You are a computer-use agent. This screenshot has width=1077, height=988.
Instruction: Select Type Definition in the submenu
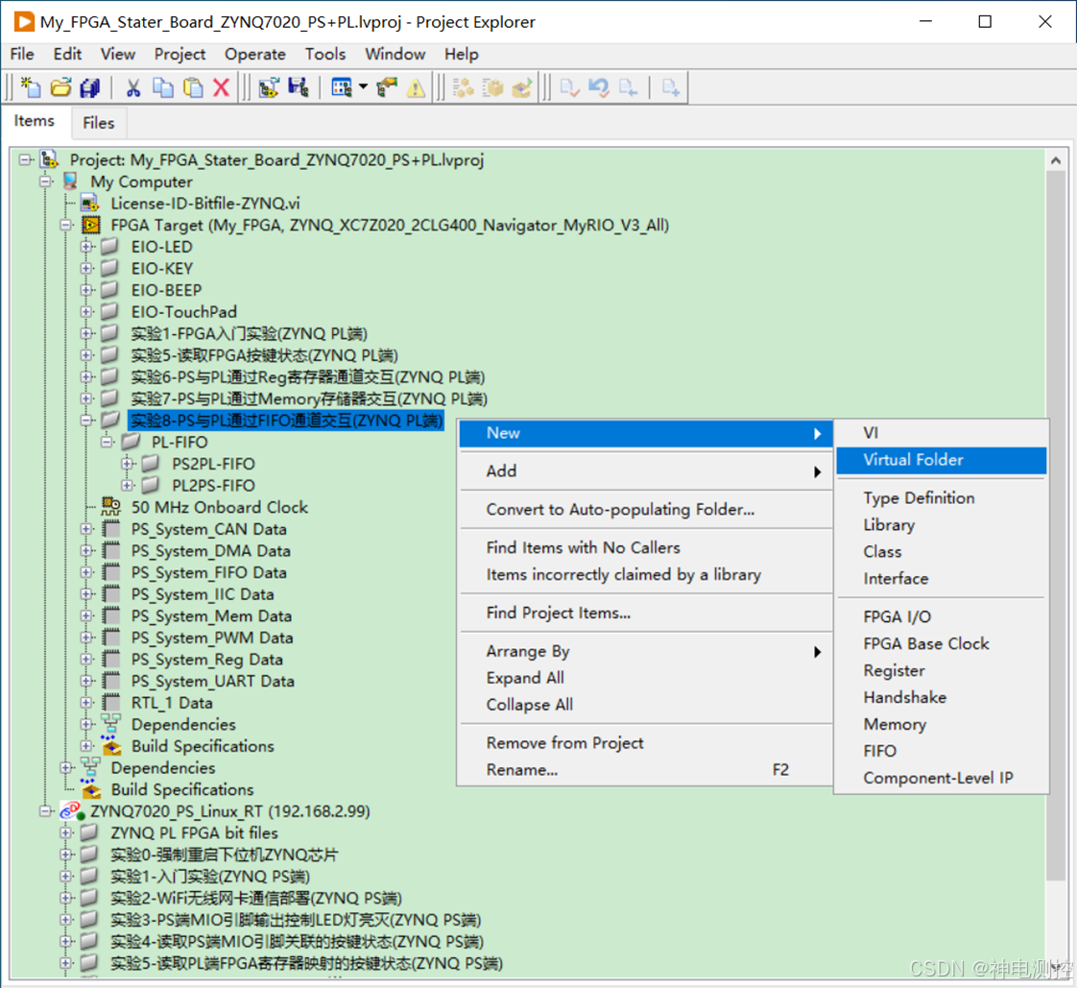click(x=941, y=497)
